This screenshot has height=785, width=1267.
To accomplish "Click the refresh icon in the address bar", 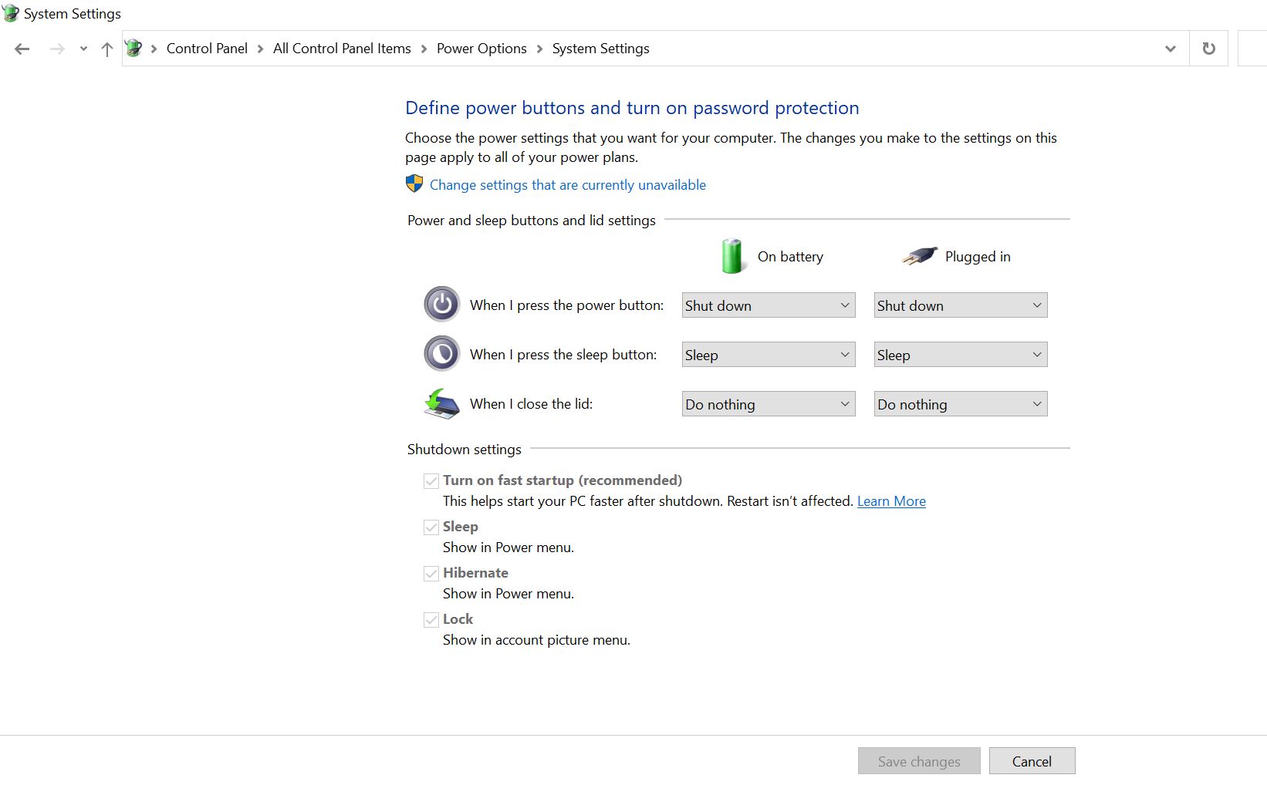I will coord(1208,48).
